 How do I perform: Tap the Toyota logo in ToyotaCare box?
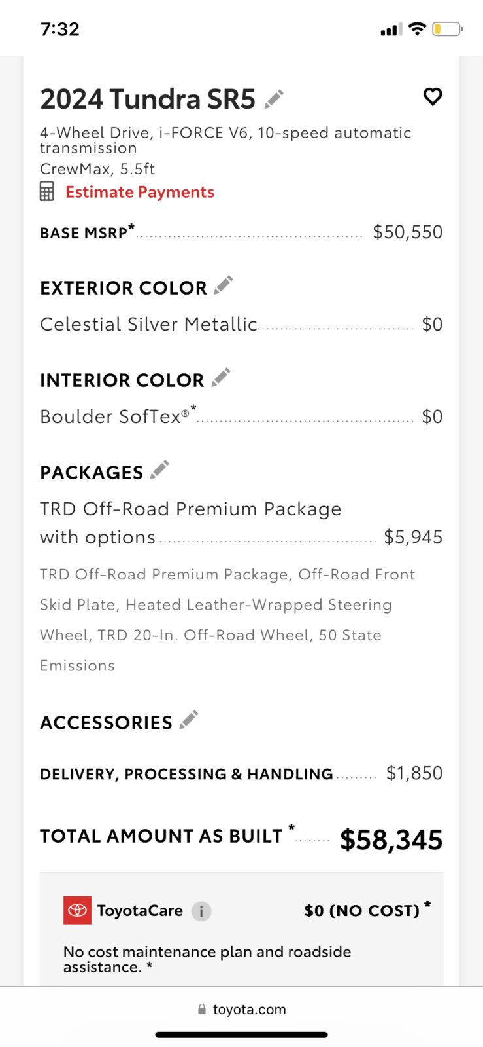(x=77, y=910)
